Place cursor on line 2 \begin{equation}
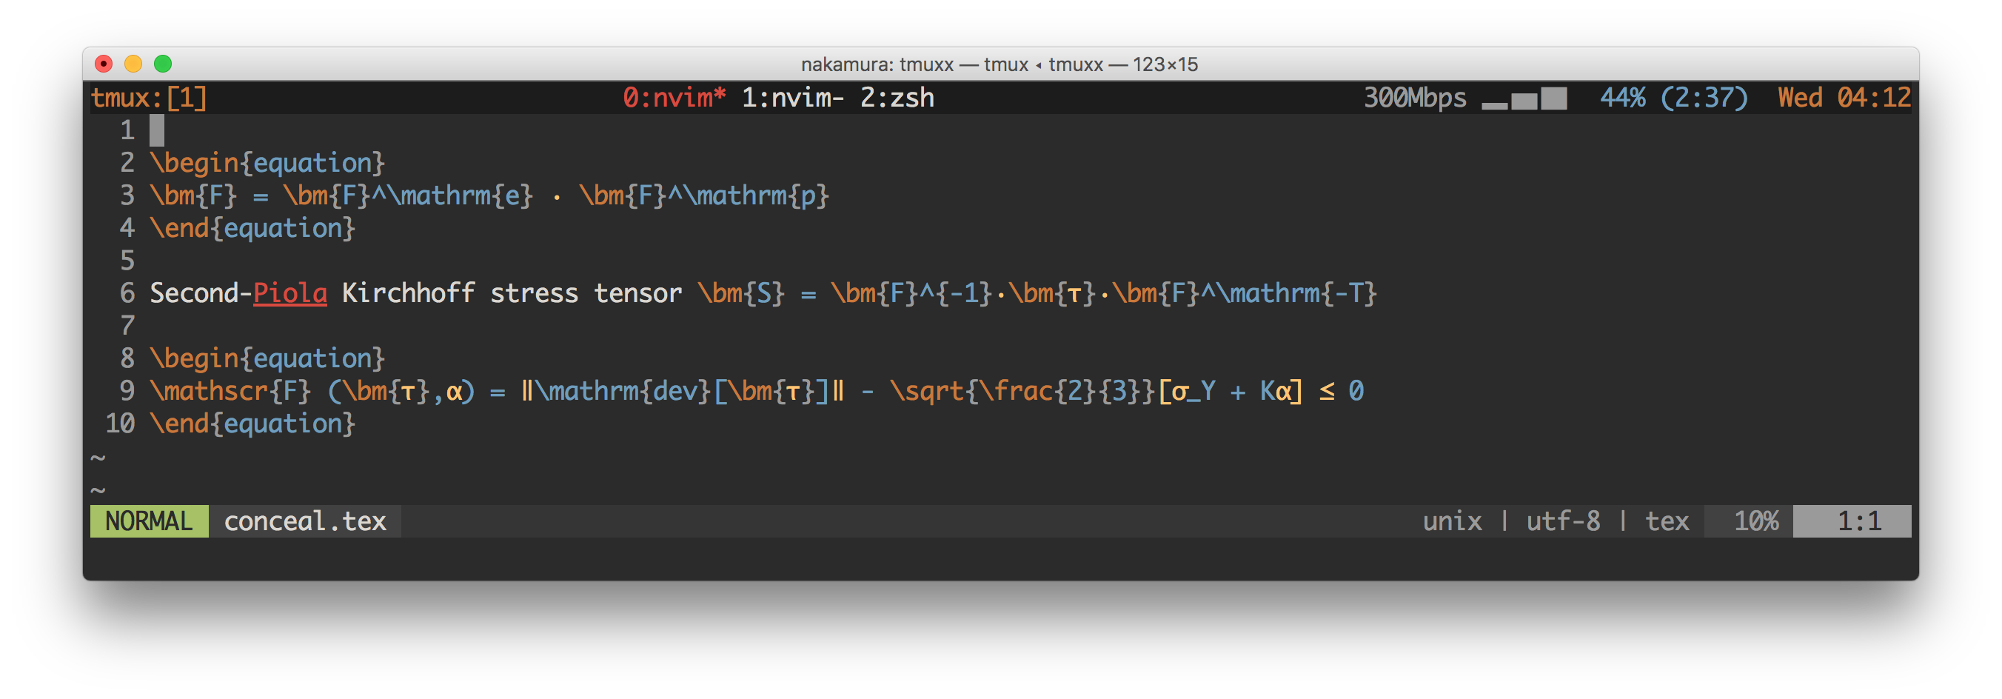The width and height of the screenshot is (2002, 699). [267, 164]
